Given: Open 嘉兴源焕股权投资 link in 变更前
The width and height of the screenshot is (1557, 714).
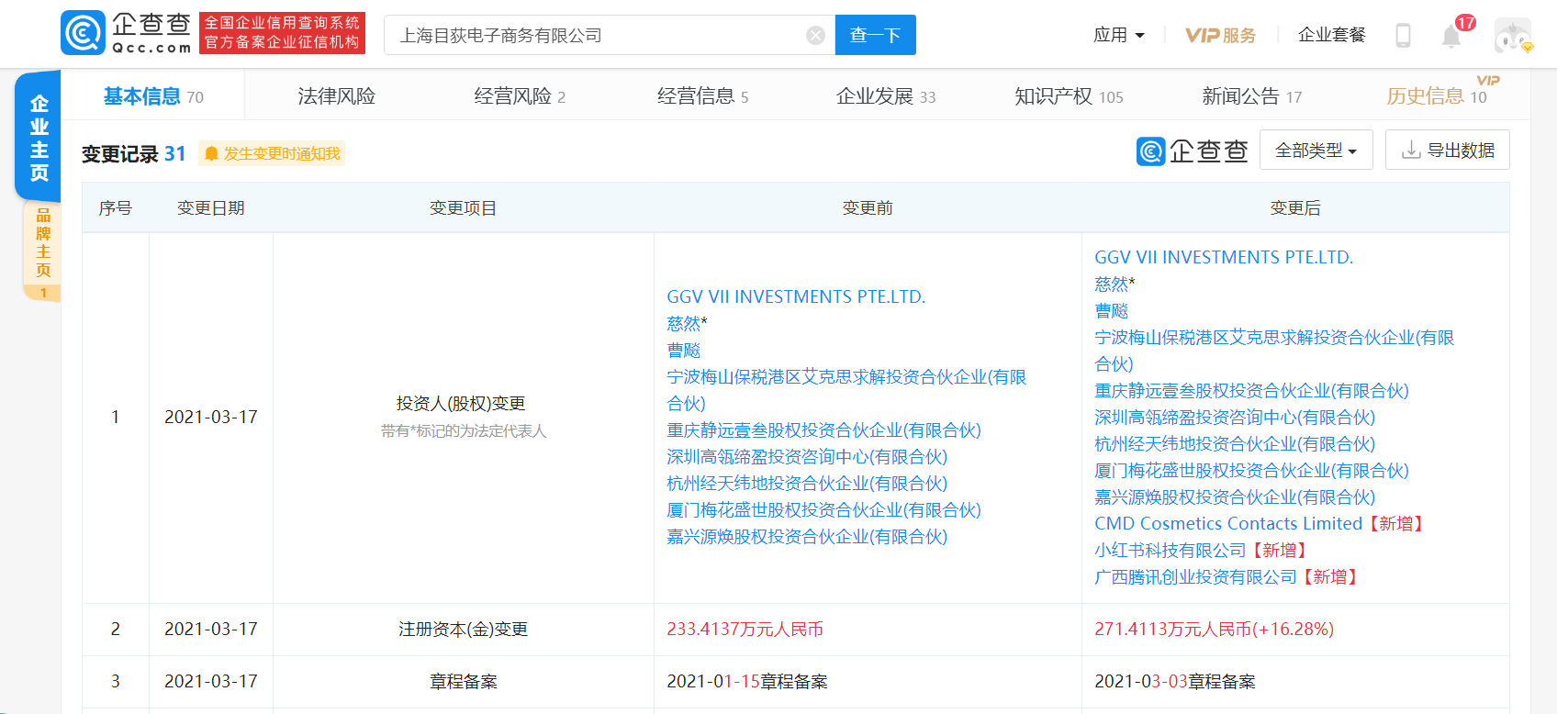Looking at the screenshot, I should pyautogui.click(x=807, y=536).
